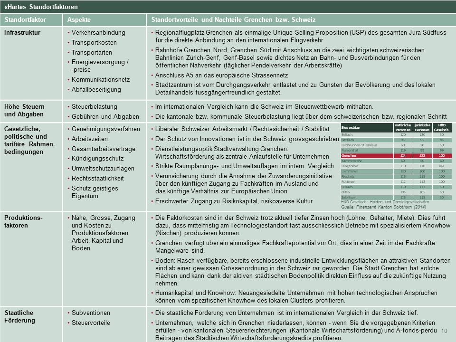This screenshot has width=456, height=342.
Task: Click the 'Standortfaktor' column header
Action: pos(25,20)
